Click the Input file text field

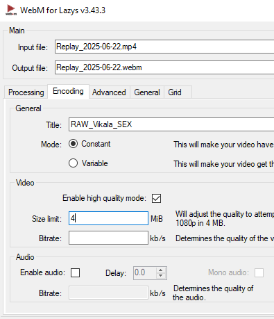pyautogui.click(x=164, y=47)
